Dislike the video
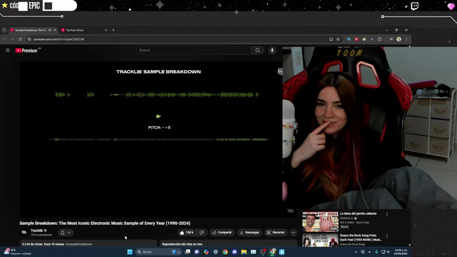The height and width of the screenshot is (257, 457). [201, 232]
